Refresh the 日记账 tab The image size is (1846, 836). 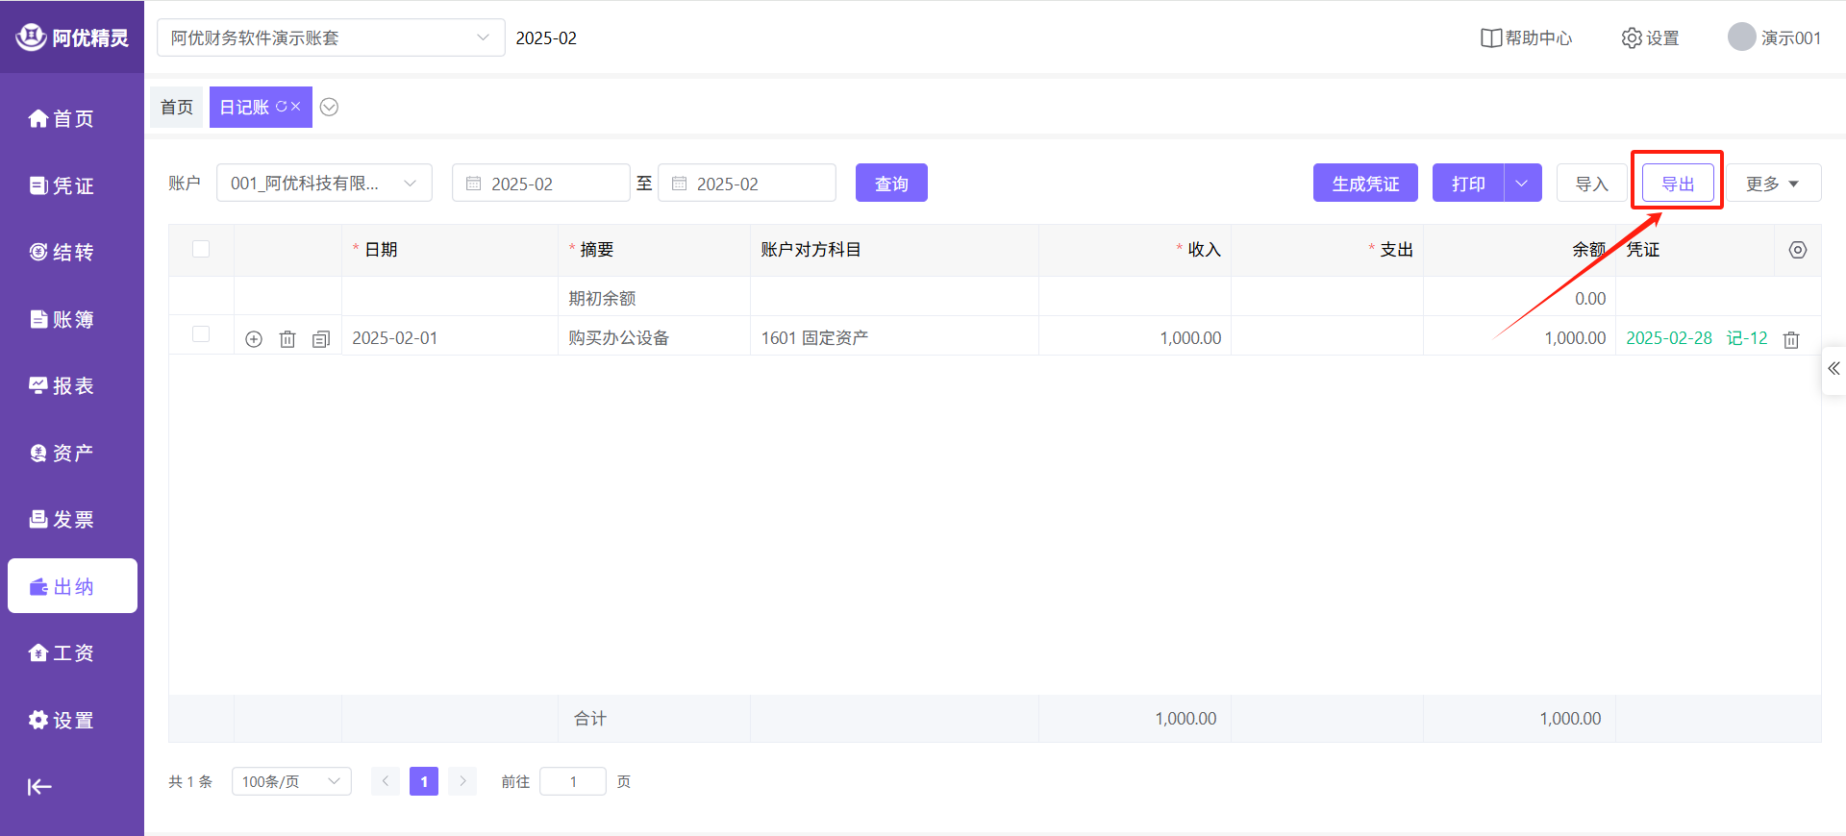click(282, 107)
